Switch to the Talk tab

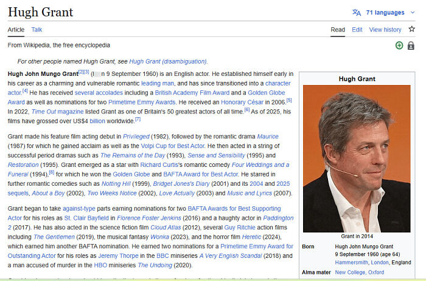37,29
